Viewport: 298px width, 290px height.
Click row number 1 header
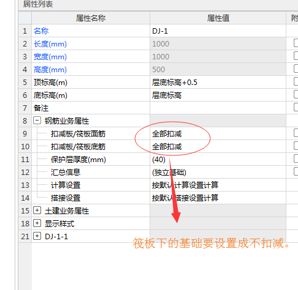click(25, 31)
